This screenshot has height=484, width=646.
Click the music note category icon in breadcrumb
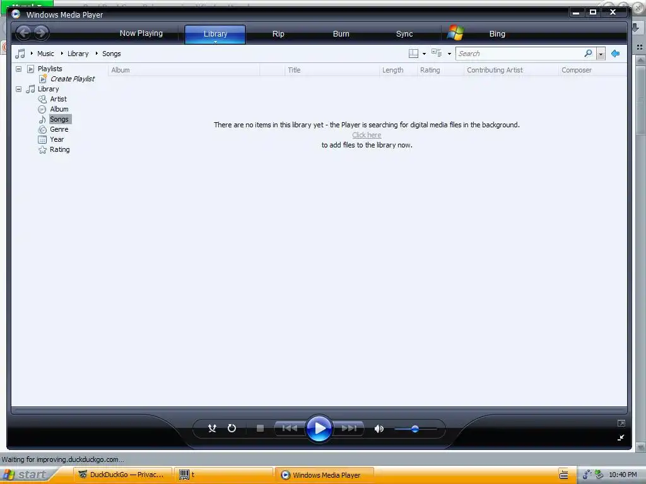20,54
